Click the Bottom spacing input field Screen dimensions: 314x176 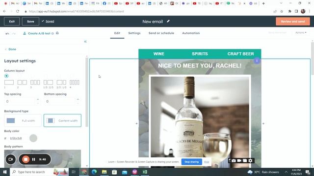(x=60, y=101)
